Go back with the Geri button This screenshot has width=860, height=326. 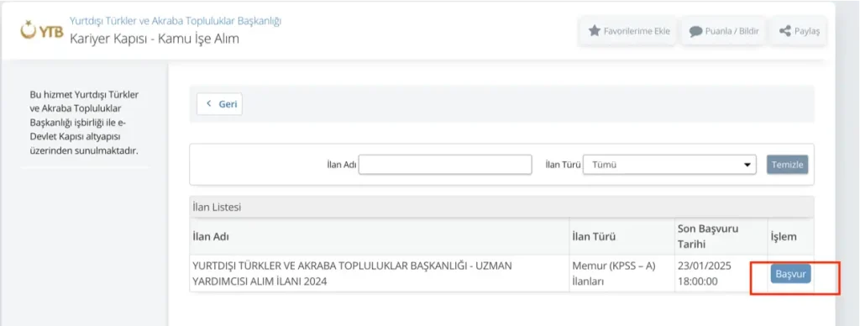[219, 103]
